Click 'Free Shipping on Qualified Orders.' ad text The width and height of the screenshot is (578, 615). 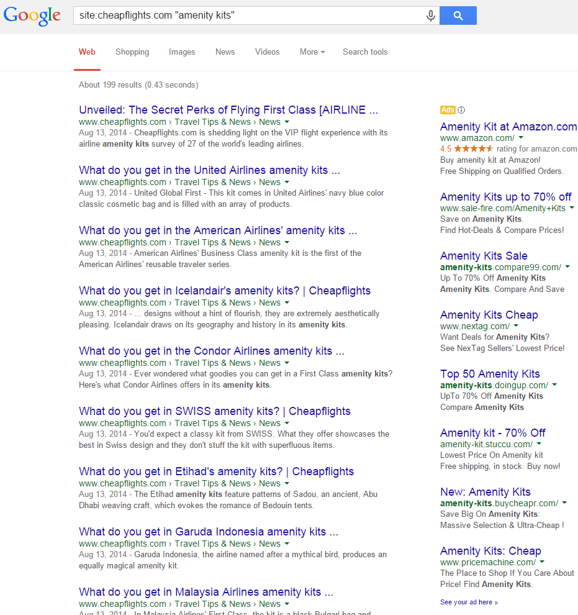(x=502, y=171)
